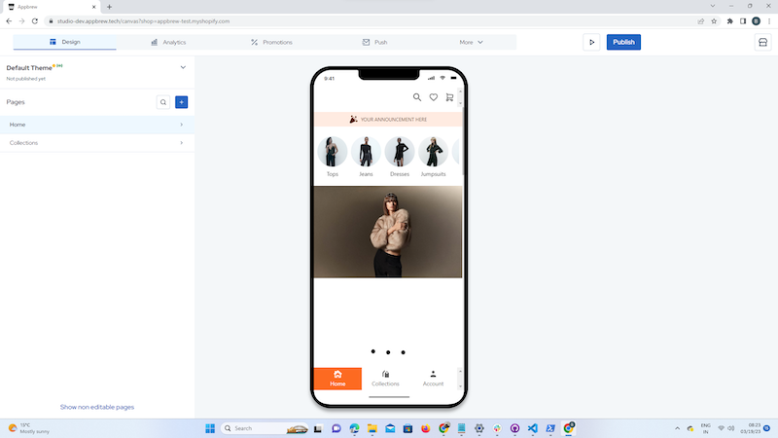Open the weather widget on taskbar

click(x=29, y=428)
